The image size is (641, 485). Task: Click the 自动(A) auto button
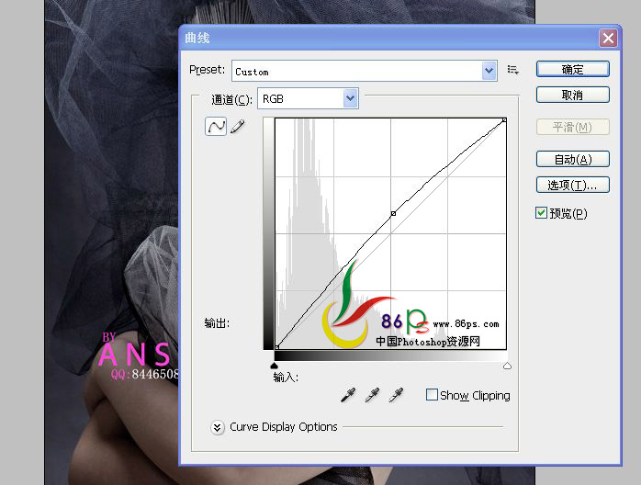click(572, 159)
